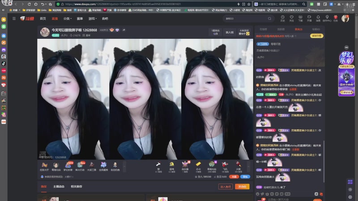Collapse the floating promo with minus button
Viewport: 358px width, 201px height.
346,47
